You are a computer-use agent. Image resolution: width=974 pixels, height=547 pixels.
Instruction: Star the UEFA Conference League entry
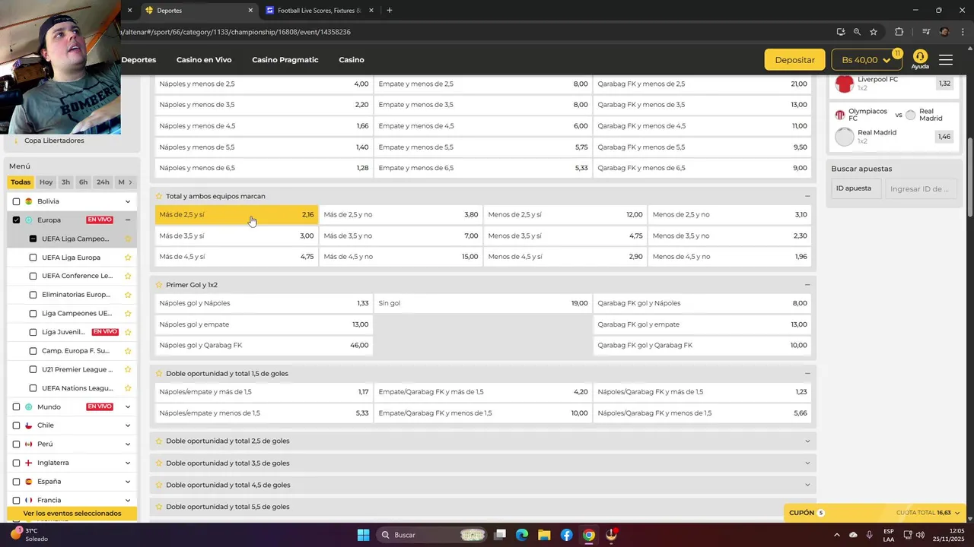click(x=128, y=276)
